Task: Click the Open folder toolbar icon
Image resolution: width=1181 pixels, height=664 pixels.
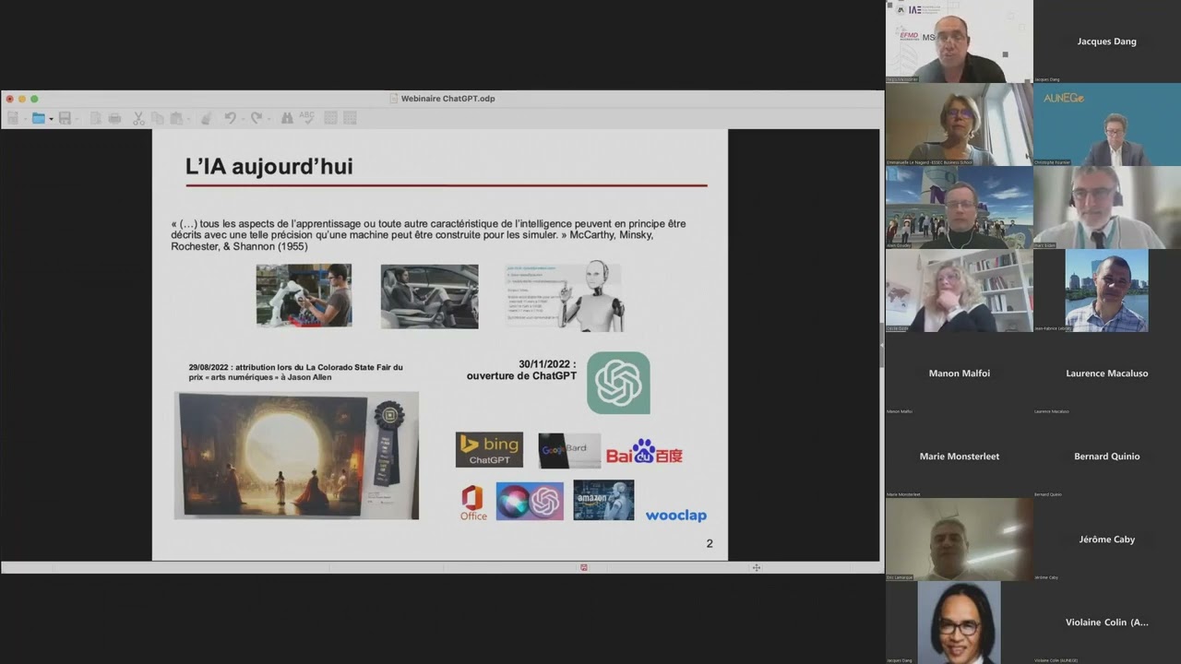Action: [39, 118]
